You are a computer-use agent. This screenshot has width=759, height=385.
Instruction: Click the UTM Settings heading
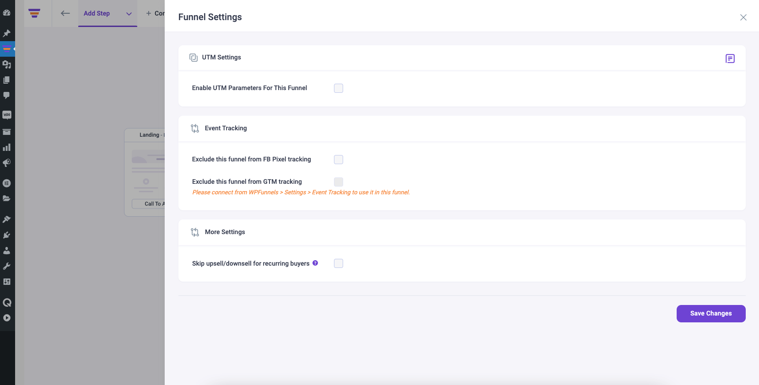point(221,57)
